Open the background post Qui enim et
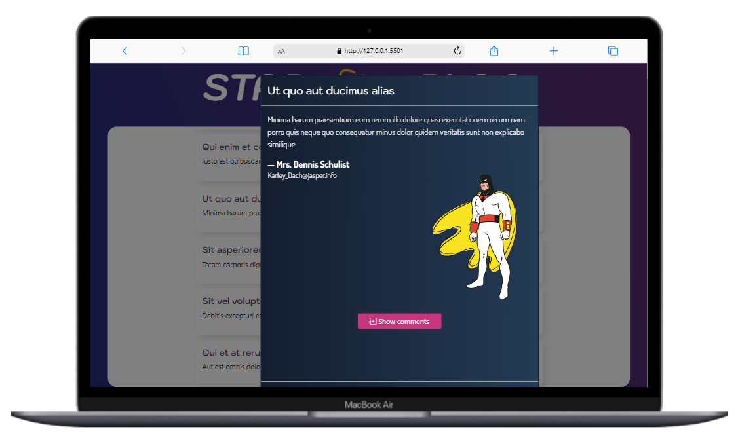The height and width of the screenshot is (442, 738). pyautogui.click(x=231, y=147)
